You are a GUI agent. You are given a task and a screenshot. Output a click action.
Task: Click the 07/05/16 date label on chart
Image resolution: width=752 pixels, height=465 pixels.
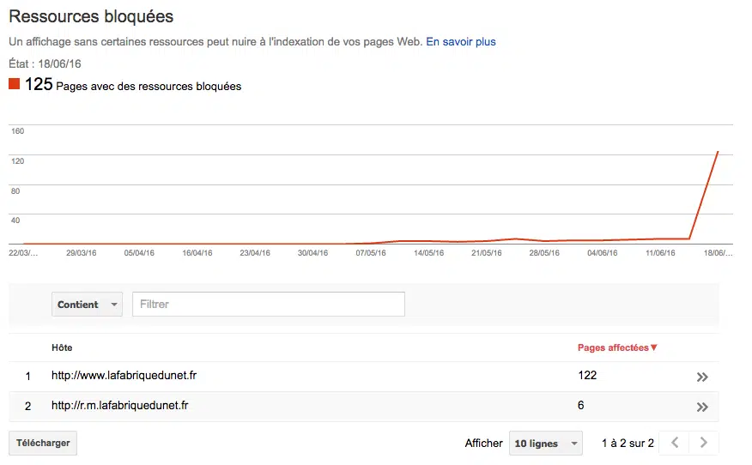pos(371,253)
